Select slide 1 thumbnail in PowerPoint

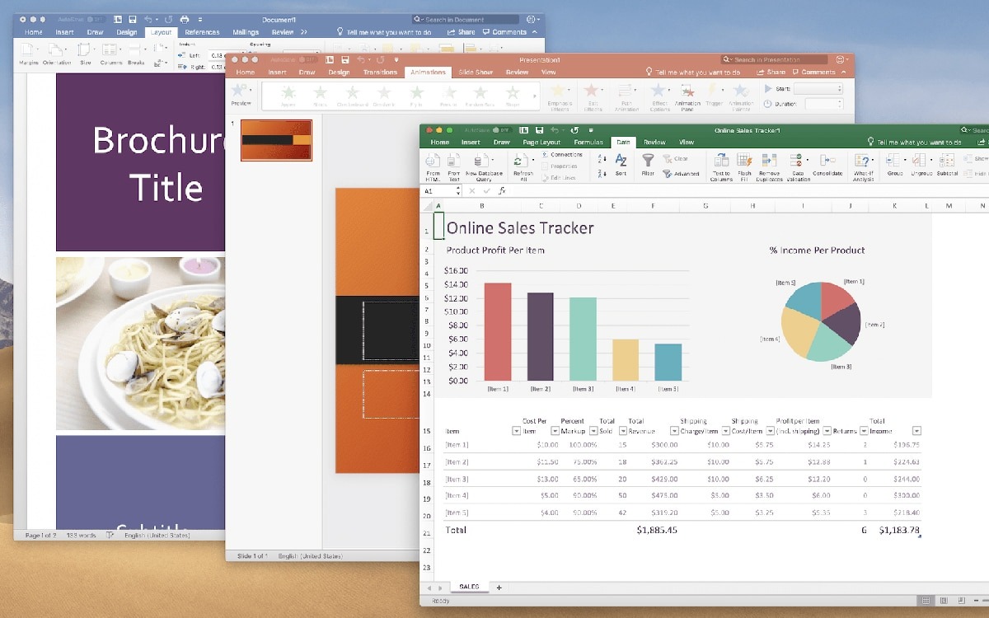pyautogui.click(x=276, y=140)
